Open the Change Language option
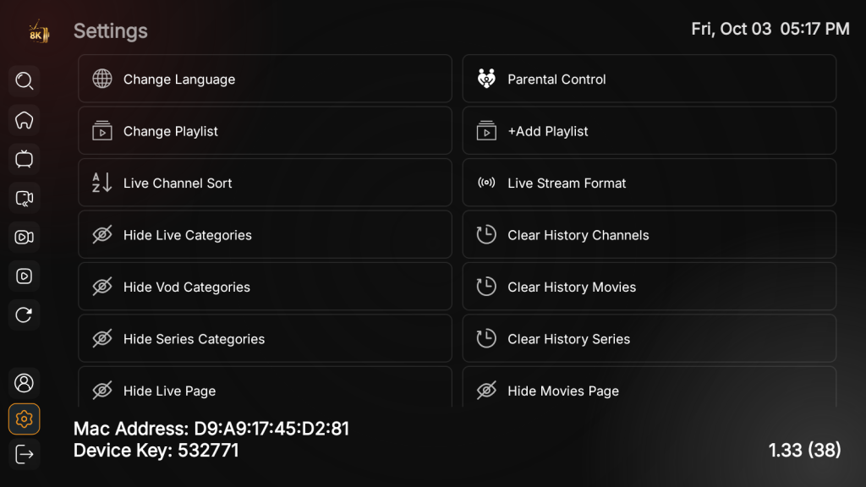This screenshot has height=487, width=866. [x=265, y=79]
